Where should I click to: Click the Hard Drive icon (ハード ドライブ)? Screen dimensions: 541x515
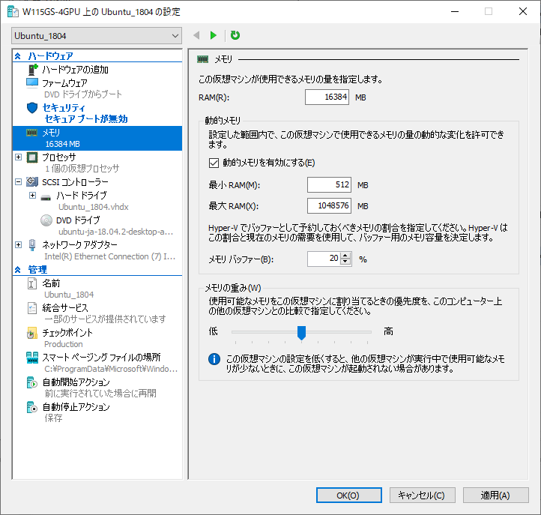click(46, 198)
